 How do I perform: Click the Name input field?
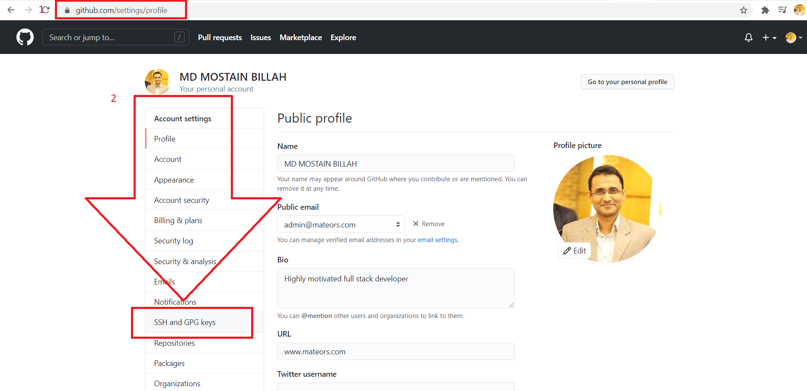coord(396,164)
